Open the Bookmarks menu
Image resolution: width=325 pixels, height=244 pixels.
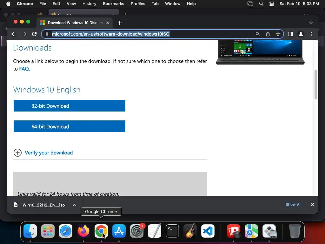[113, 4]
